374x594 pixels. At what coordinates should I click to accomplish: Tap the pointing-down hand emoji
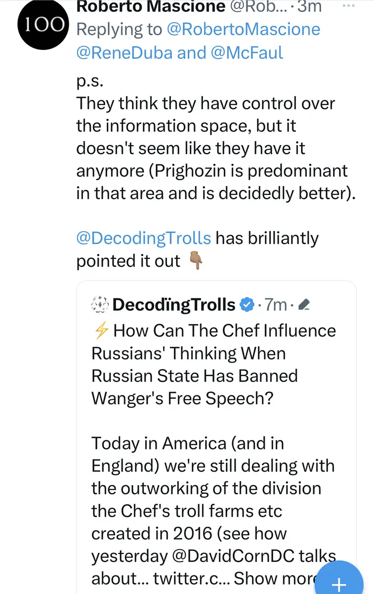[x=196, y=261]
